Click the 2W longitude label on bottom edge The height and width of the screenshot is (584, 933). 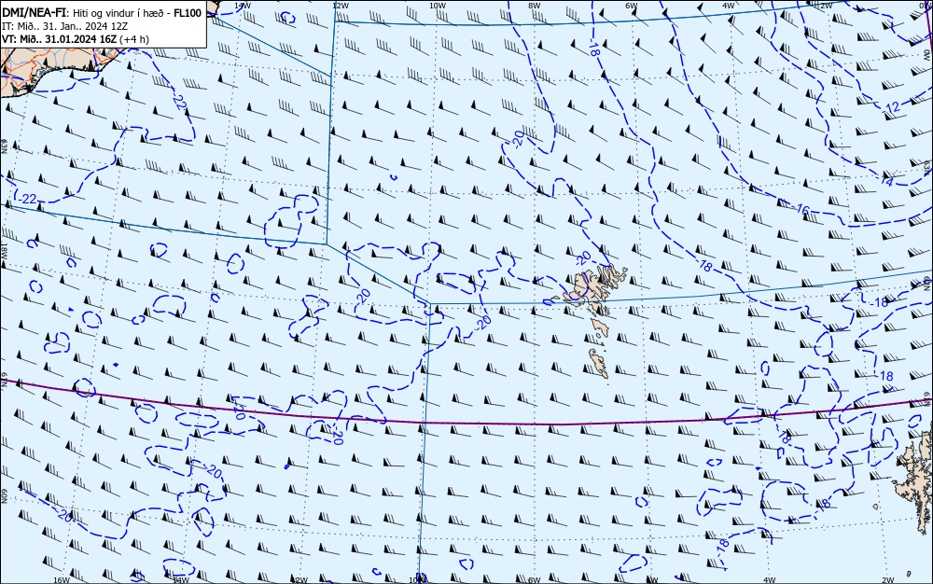[x=888, y=580]
